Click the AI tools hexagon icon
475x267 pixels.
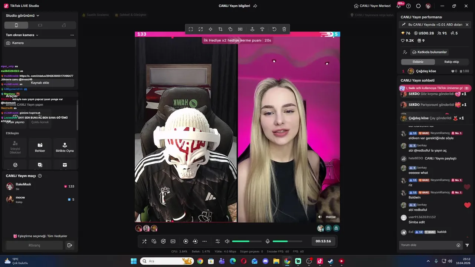coord(163,241)
